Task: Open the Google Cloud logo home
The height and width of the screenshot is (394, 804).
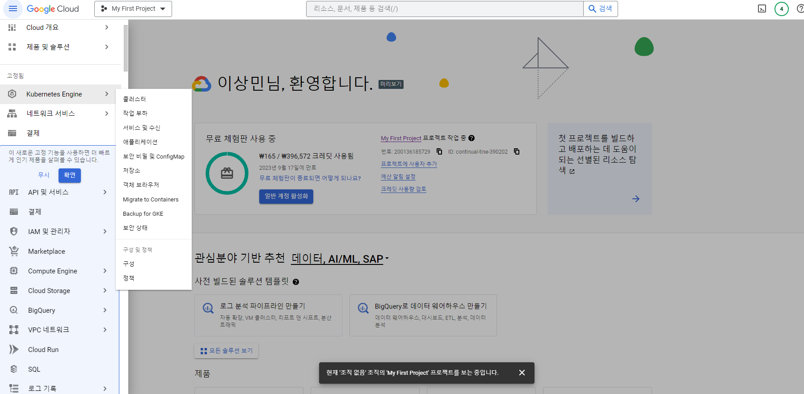Action: 53,9
